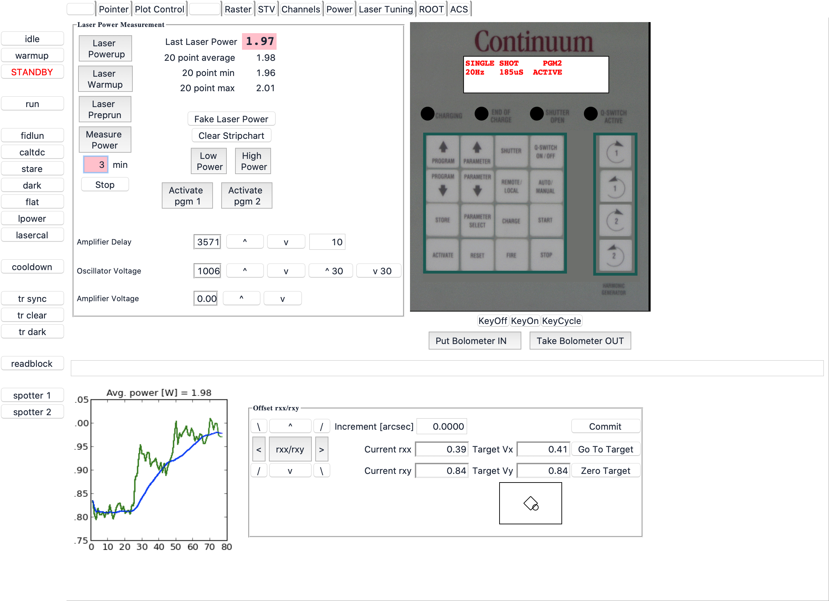
Task: Move offset left with the < button
Action: (259, 449)
